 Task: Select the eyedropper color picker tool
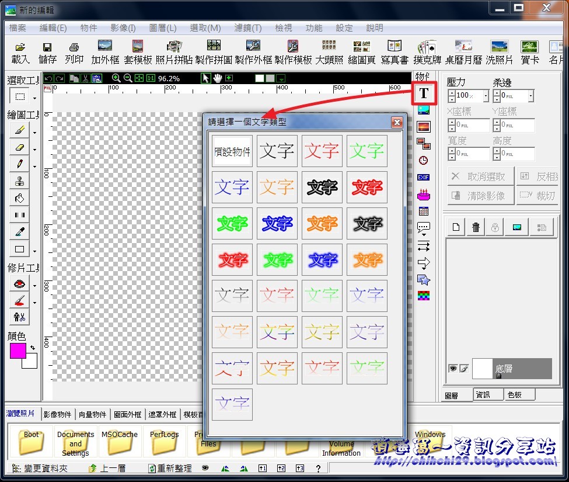[x=20, y=232]
